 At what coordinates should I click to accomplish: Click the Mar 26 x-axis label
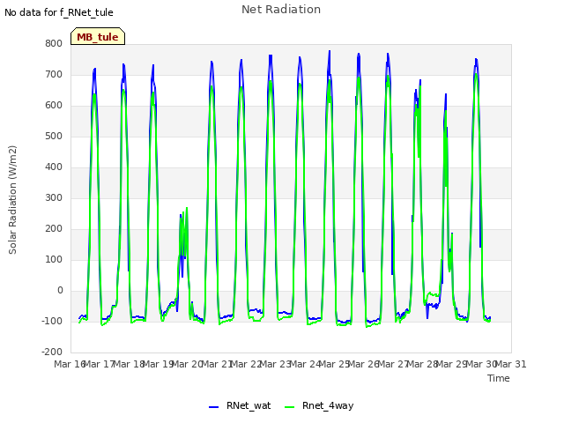pyautogui.click(x=363, y=364)
